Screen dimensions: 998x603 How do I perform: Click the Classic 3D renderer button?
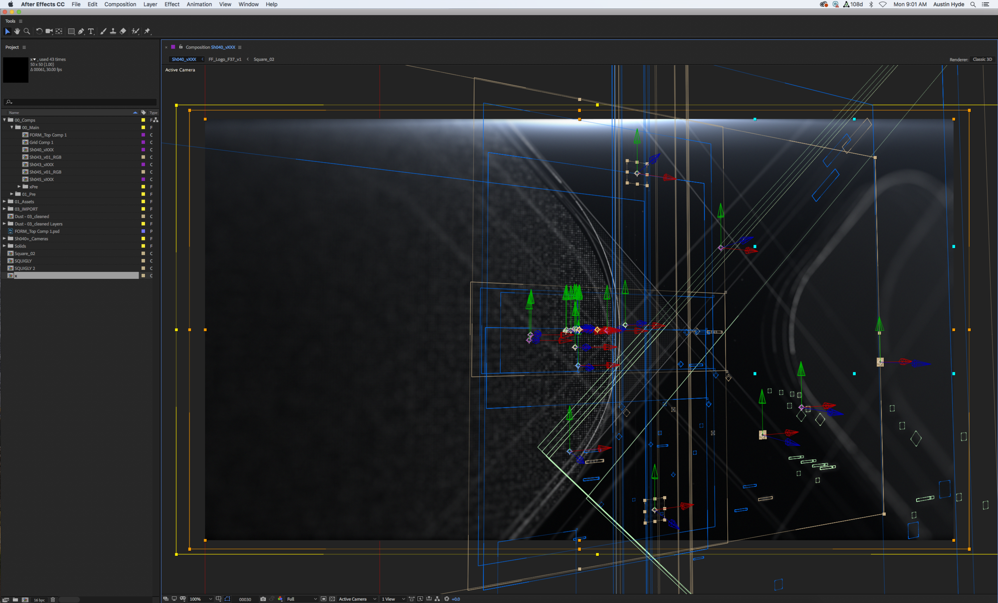click(x=982, y=59)
